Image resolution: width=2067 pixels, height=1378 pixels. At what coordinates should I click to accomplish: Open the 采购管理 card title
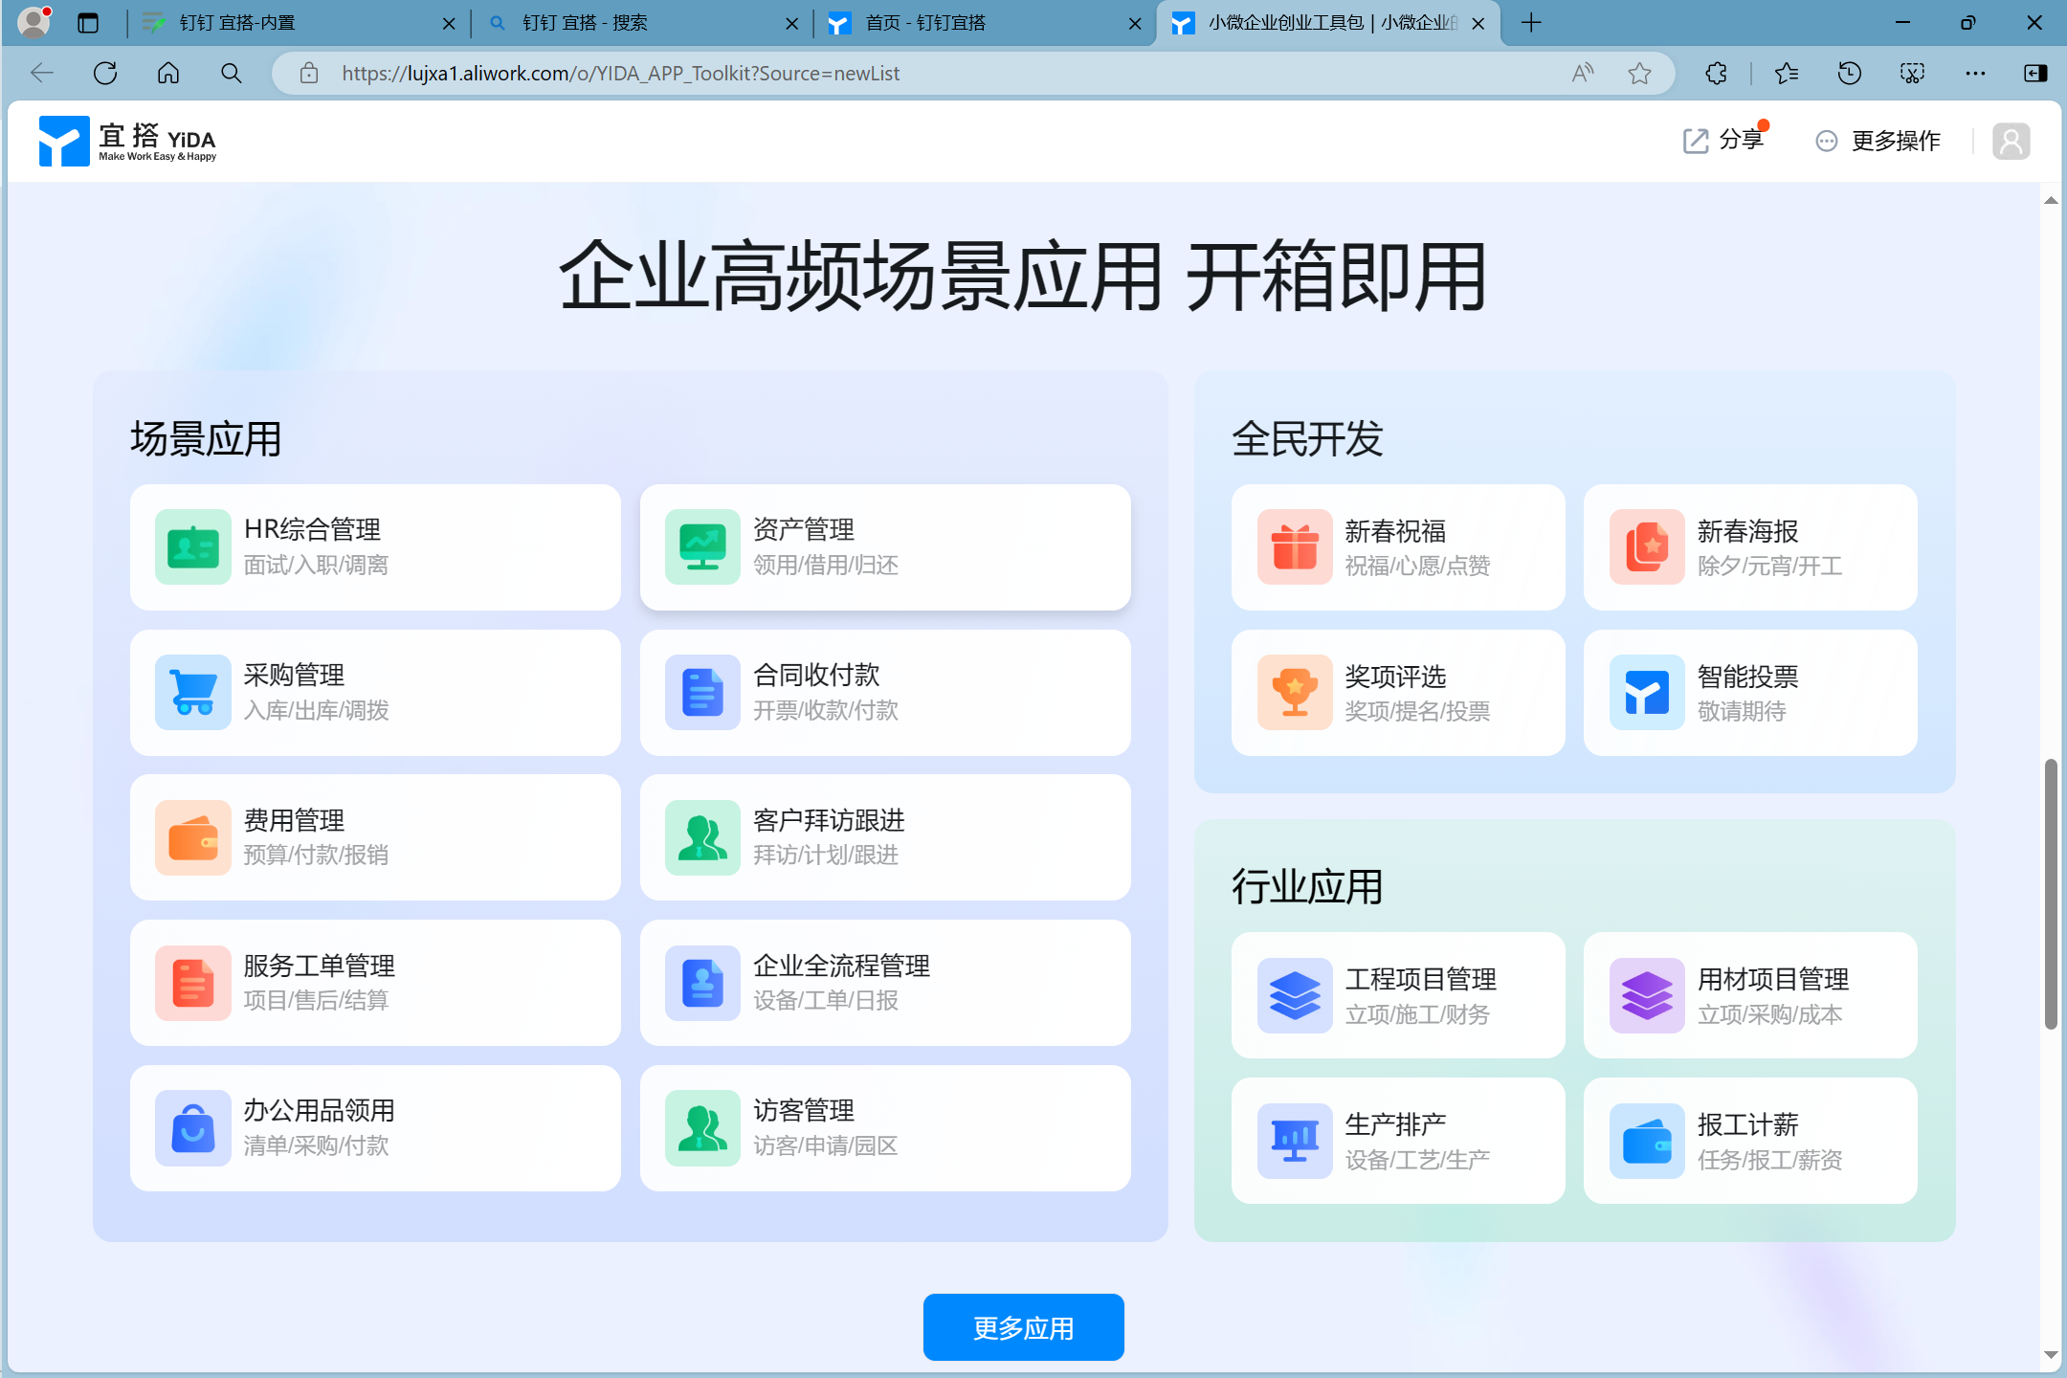(294, 675)
